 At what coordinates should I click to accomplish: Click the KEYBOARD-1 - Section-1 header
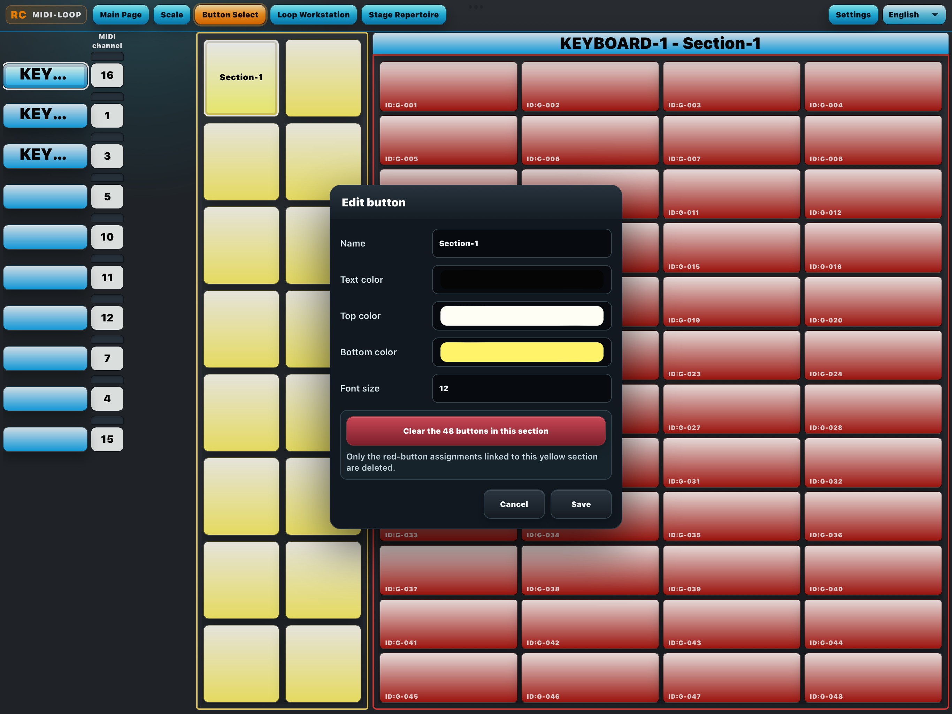(660, 44)
